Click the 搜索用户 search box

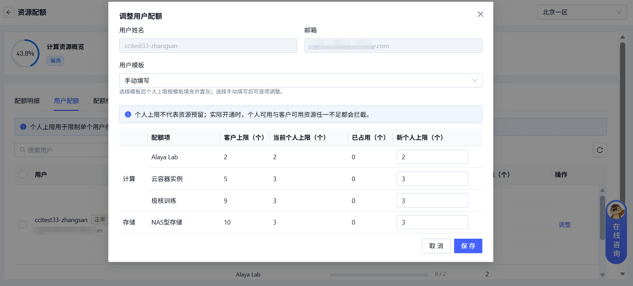click(62, 150)
